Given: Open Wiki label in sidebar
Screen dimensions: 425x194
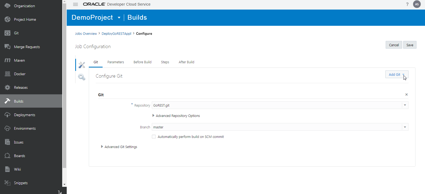Looking at the screenshot, I should tap(17, 169).
